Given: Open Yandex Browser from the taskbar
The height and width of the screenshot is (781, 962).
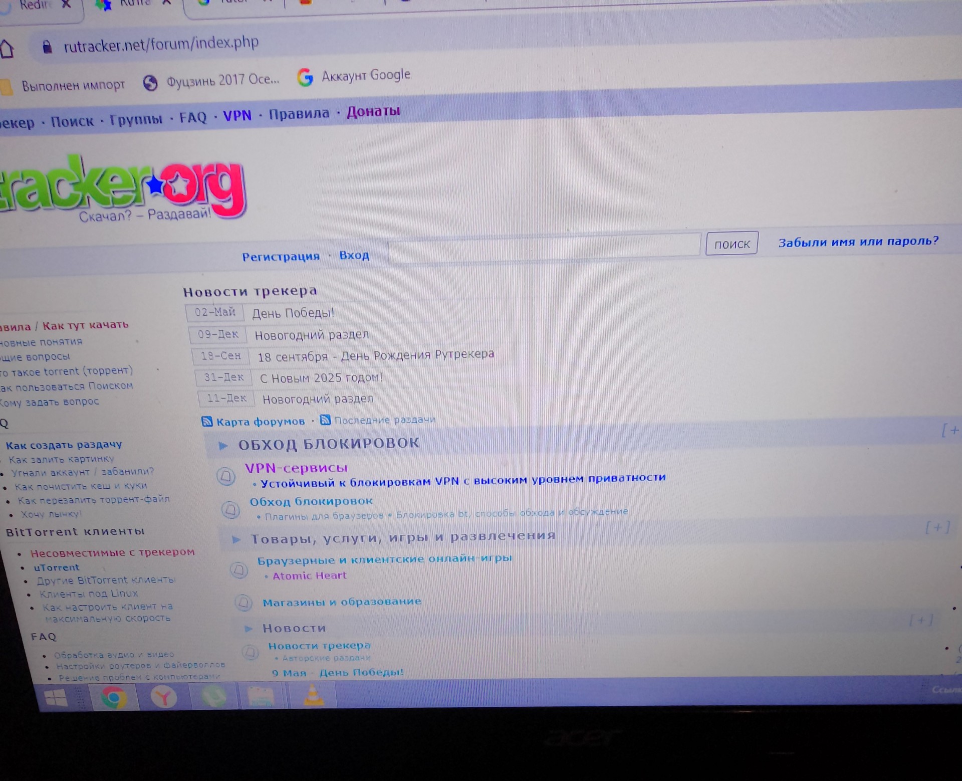Looking at the screenshot, I should click(x=164, y=697).
